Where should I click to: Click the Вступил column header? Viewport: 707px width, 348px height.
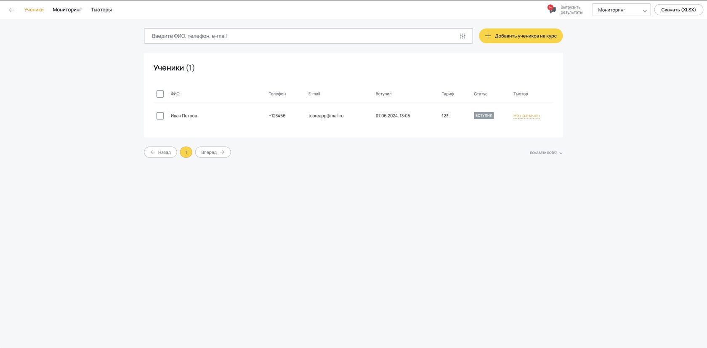[x=383, y=94]
